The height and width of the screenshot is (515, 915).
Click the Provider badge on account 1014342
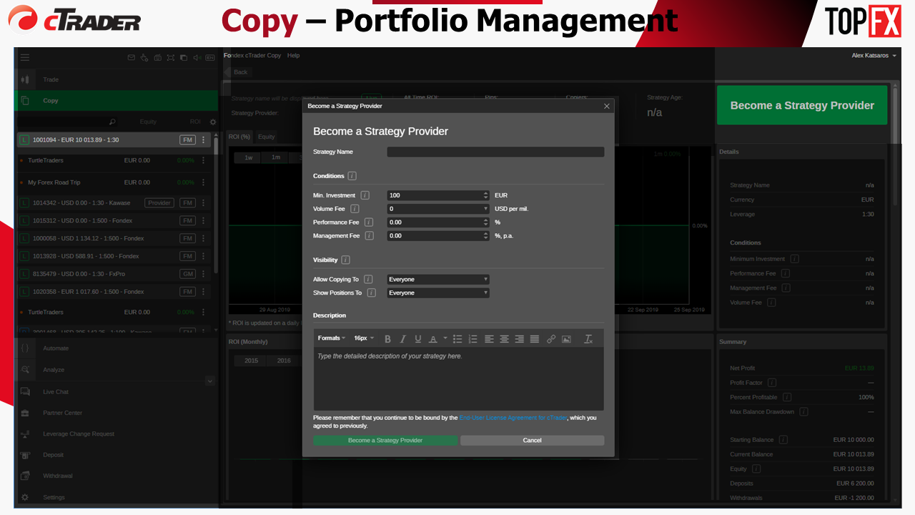159,203
